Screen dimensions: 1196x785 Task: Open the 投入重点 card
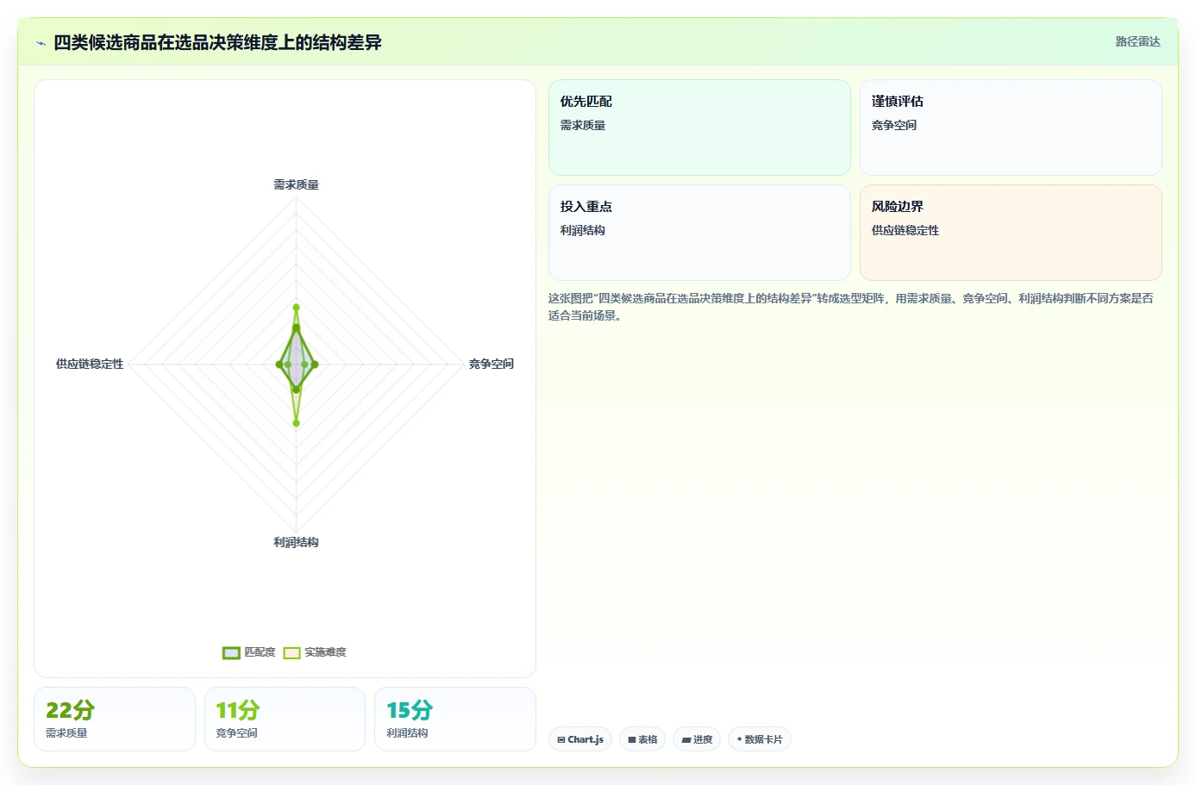[699, 233]
